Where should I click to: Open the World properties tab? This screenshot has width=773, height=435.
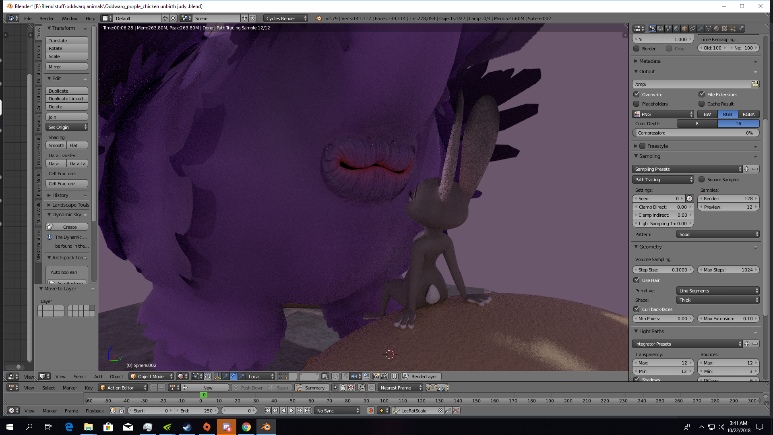[x=676, y=29]
